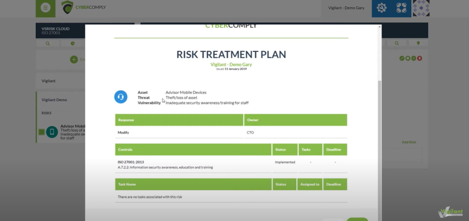The image size is (469, 221).
Task: Click the A.7.2.2 control description
Action: click(x=165, y=167)
